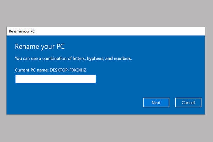
Task: Cancel the rename dialog
Action: [188, 103]
